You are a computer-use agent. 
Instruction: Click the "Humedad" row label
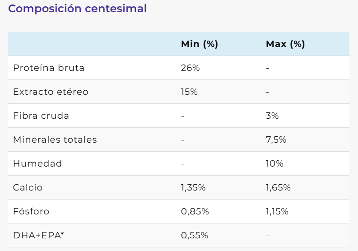click(37, 163)
